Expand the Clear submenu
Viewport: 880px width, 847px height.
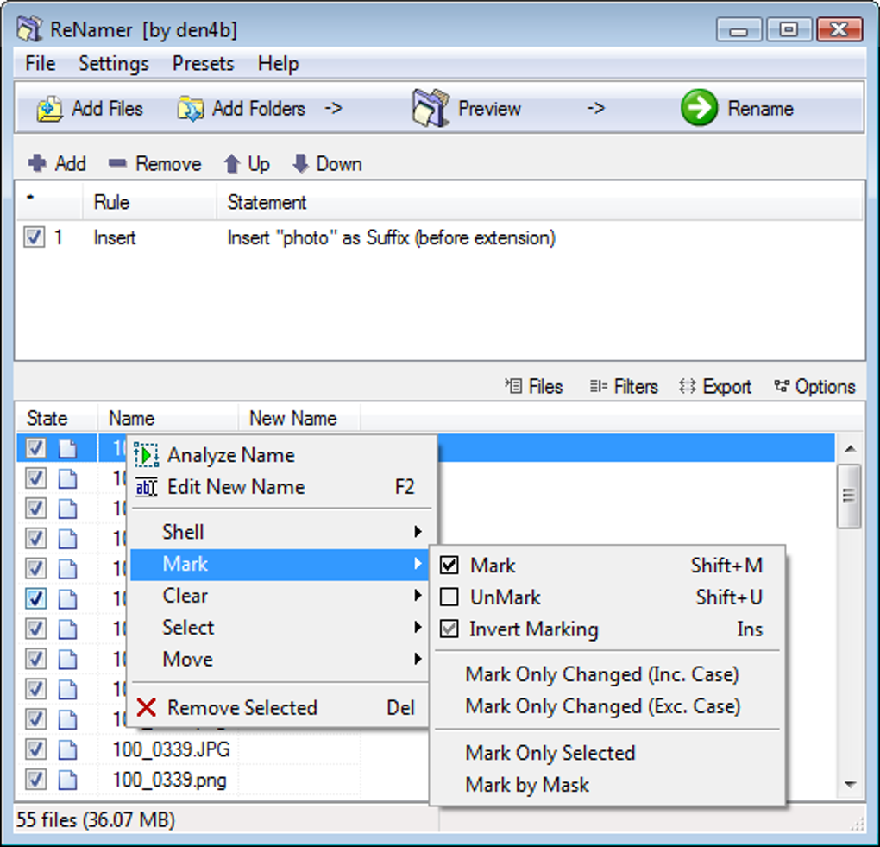[x=280, y=596]
